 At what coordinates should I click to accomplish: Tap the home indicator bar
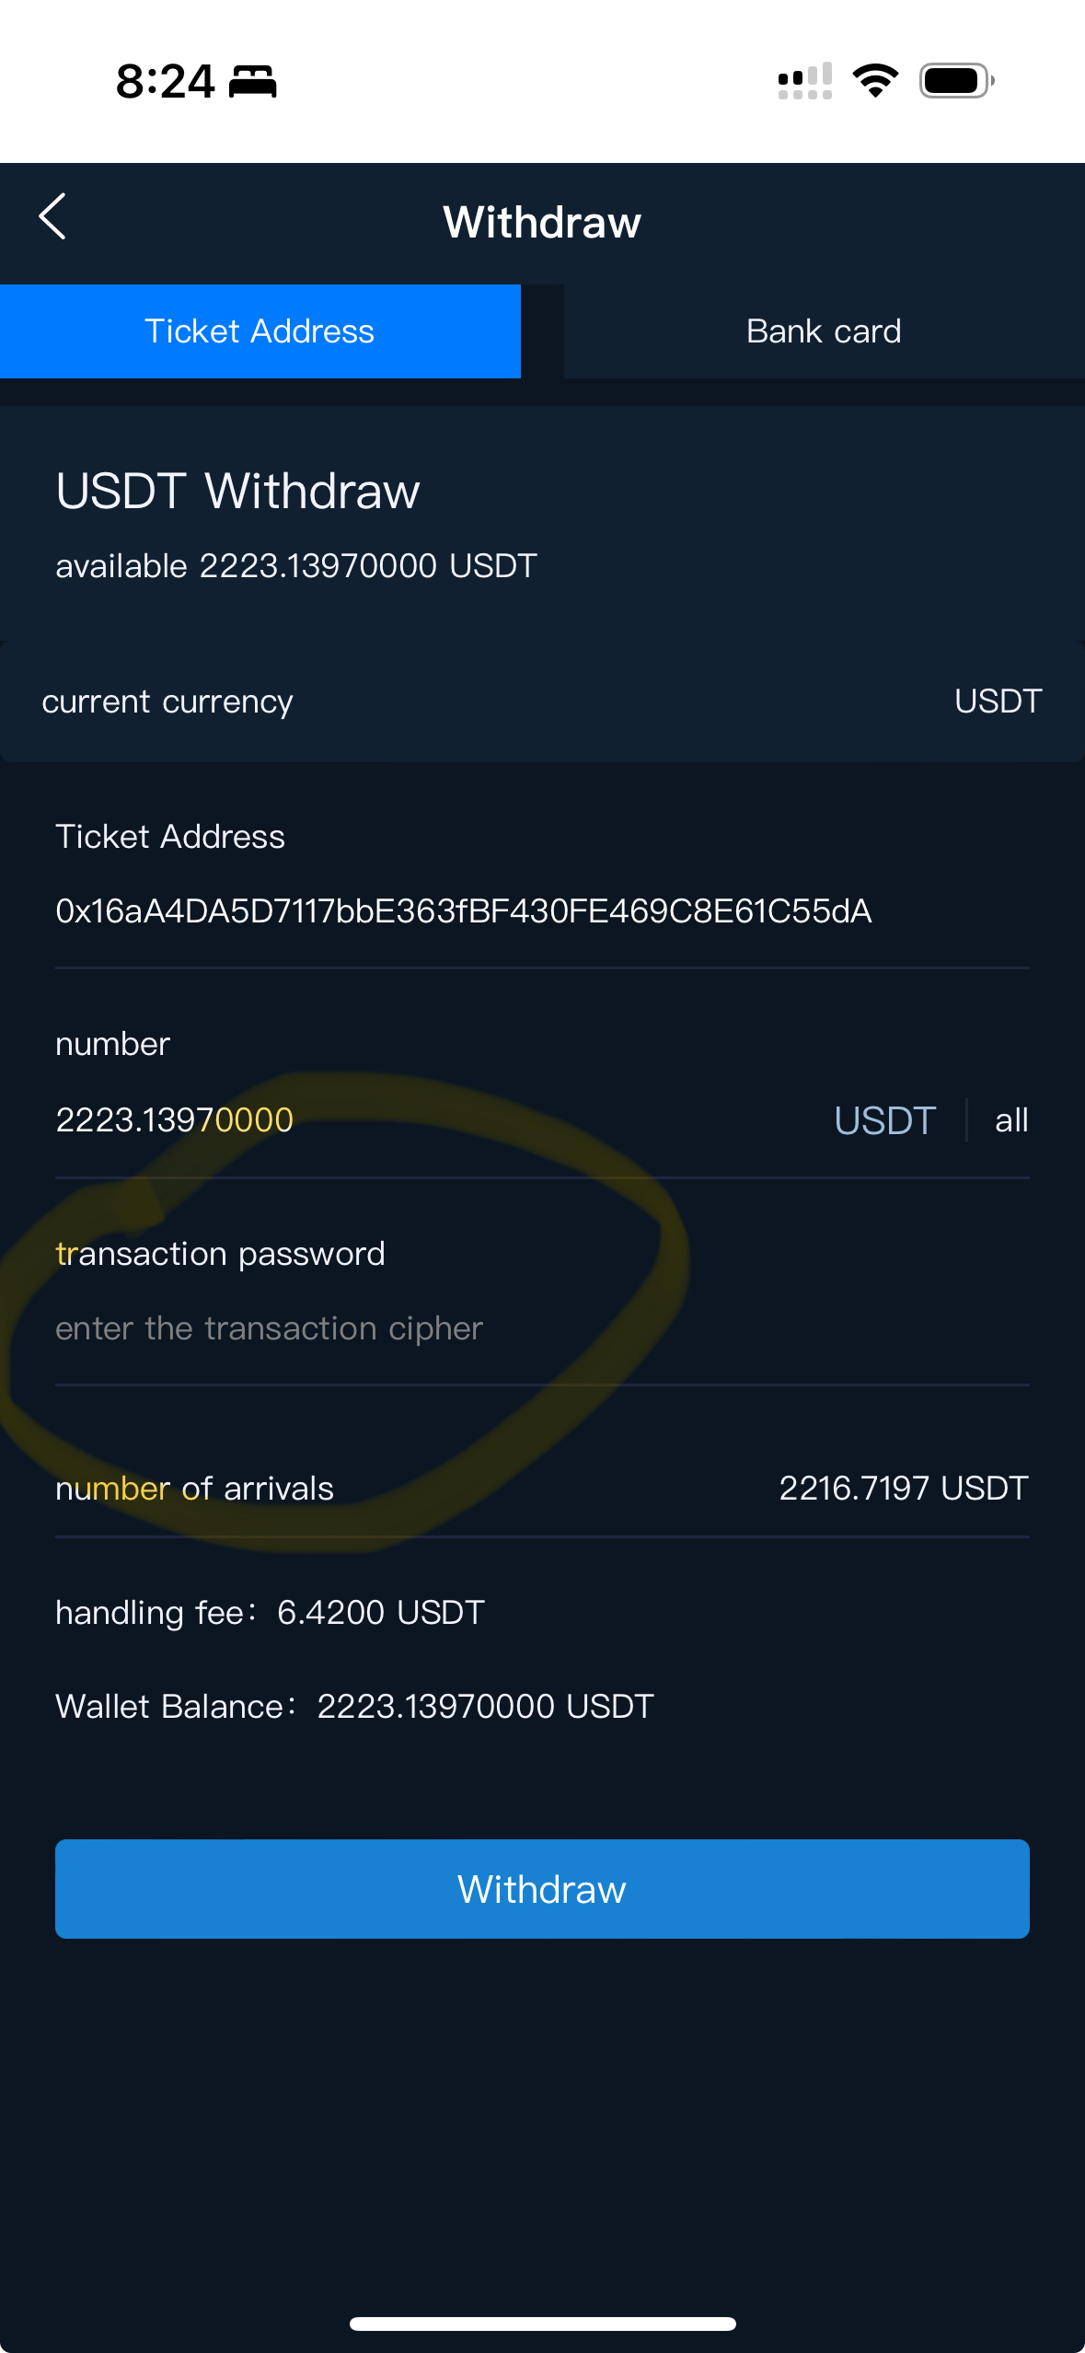pos(542,2324)
